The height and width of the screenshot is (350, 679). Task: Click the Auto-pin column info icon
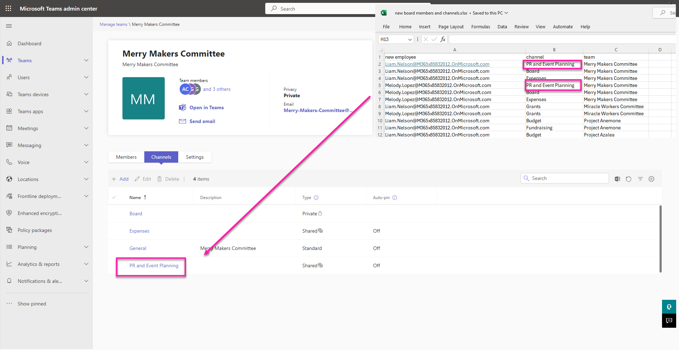point(395,198)
